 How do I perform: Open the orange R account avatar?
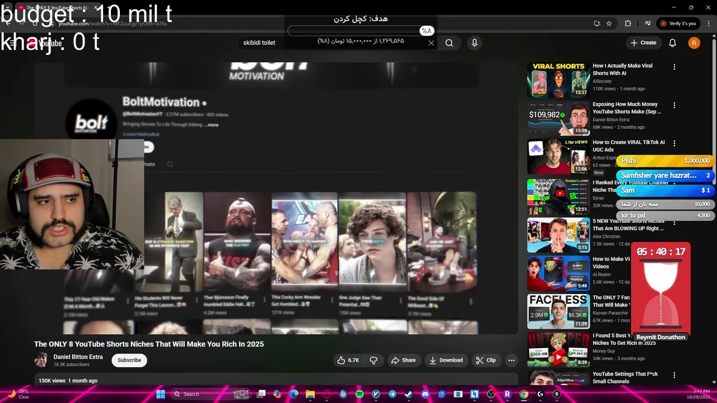point(694,43)
